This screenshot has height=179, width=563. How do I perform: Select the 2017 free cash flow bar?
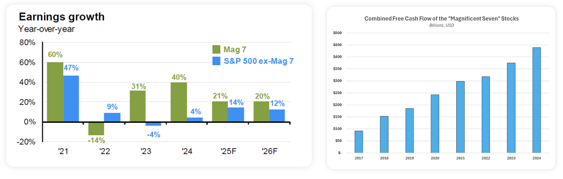pyautogui.click(x=359, y=141)
